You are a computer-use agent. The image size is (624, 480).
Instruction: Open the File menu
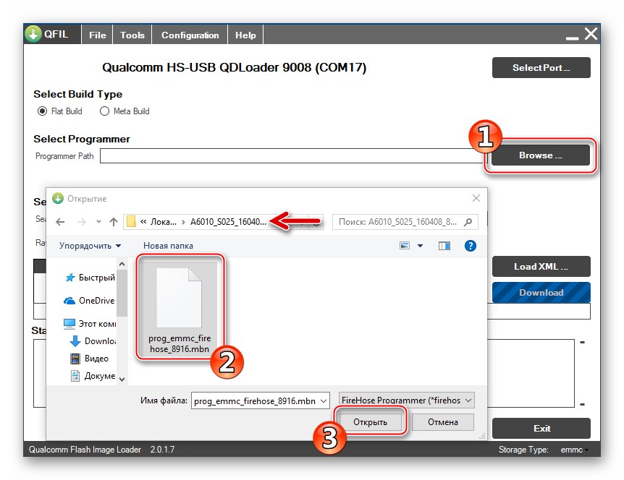pos(98,35)
